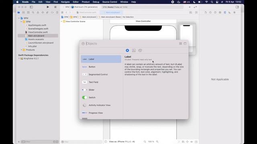
Task: Open the File inspector
Action: pyautogui.click(x=206, y=12)
